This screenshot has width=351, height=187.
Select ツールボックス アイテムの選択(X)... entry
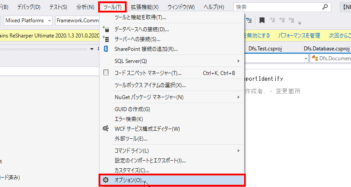pos(172,85)
